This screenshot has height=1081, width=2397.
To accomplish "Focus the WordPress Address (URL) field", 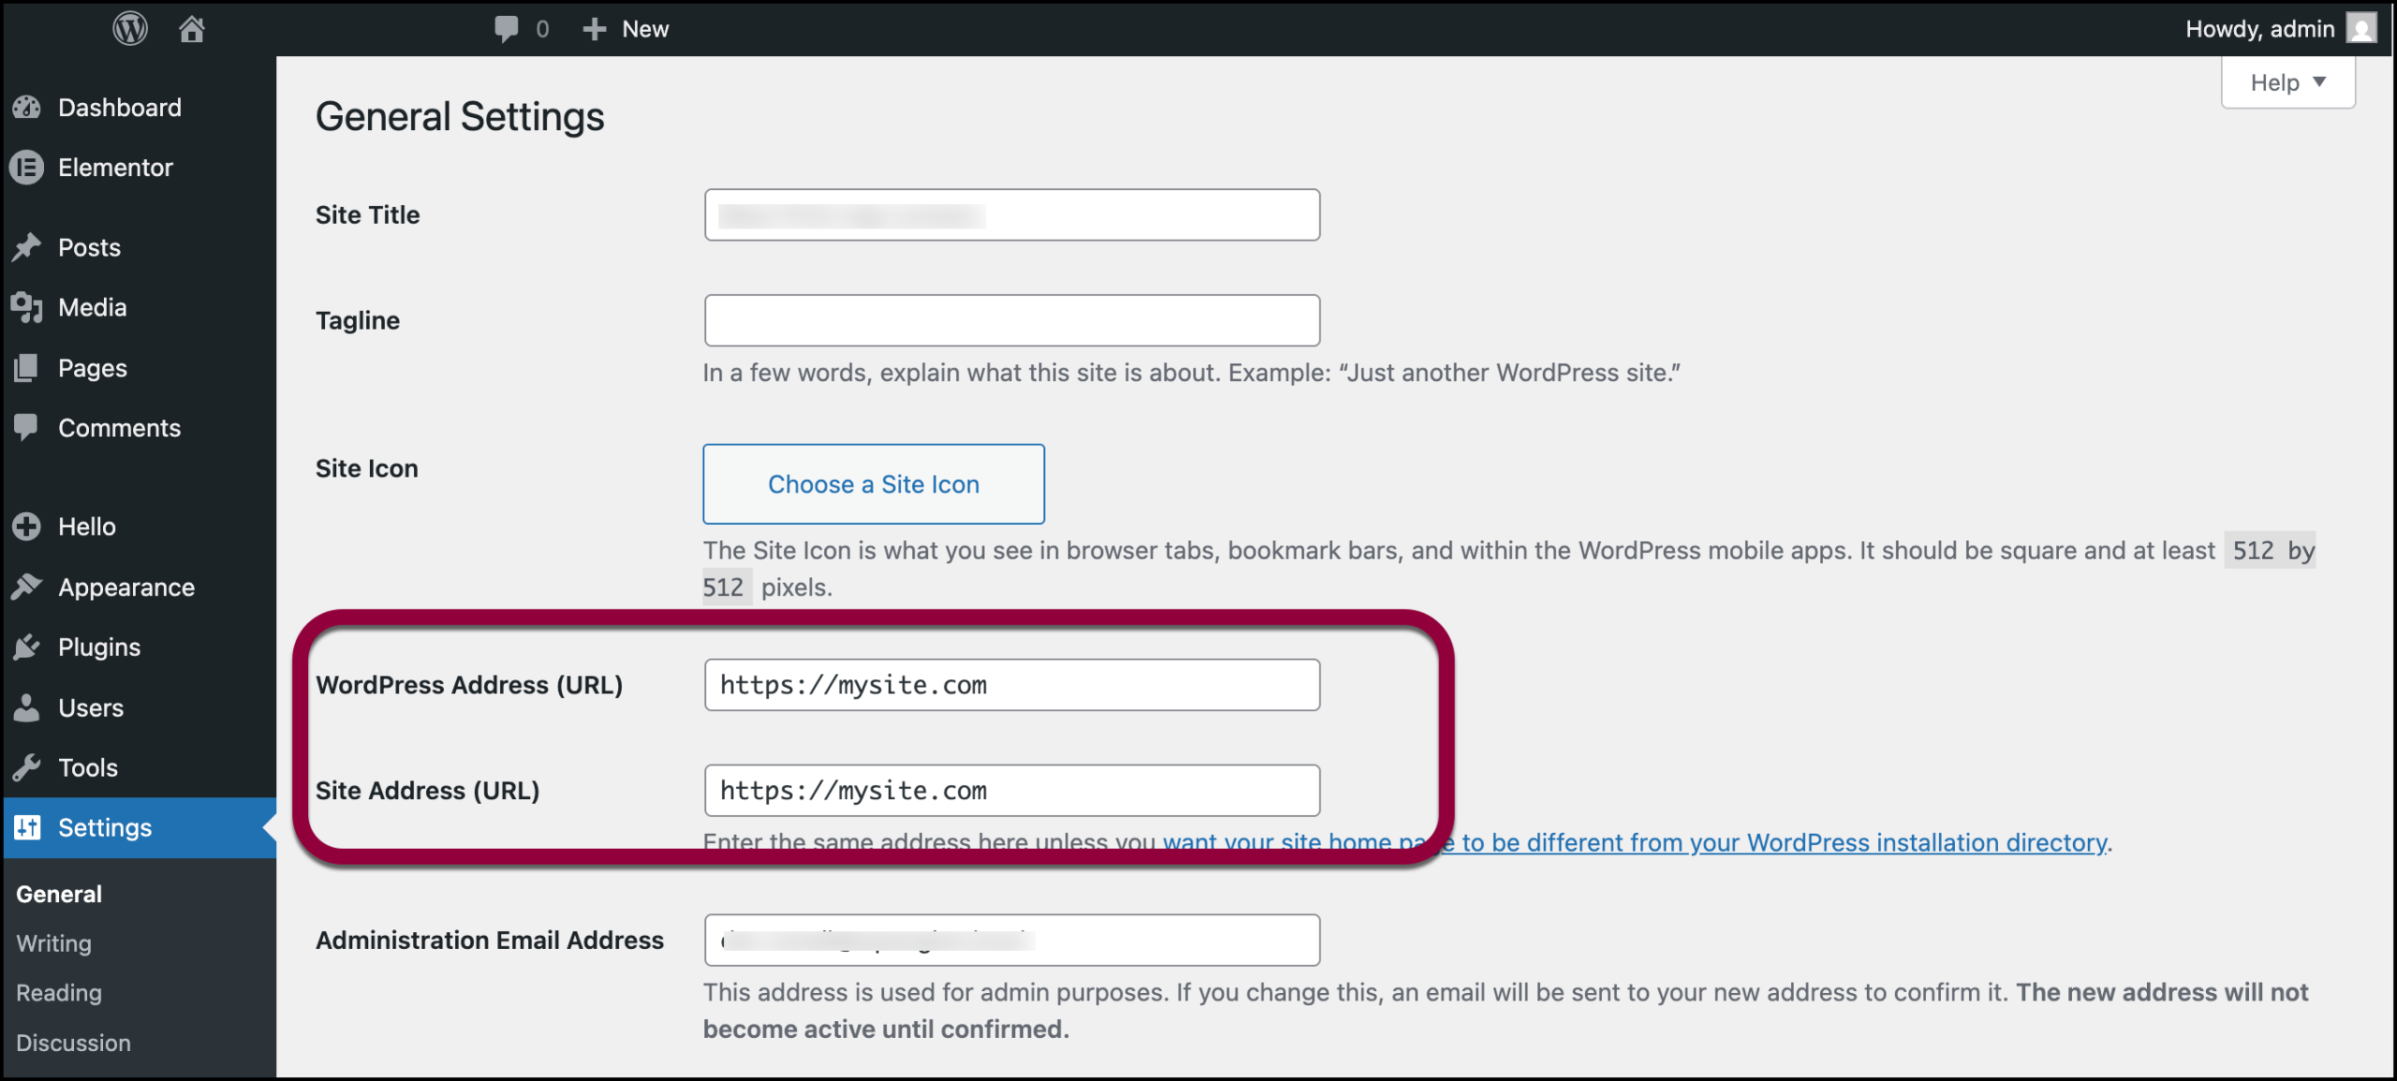I will tap(1011, 685).
